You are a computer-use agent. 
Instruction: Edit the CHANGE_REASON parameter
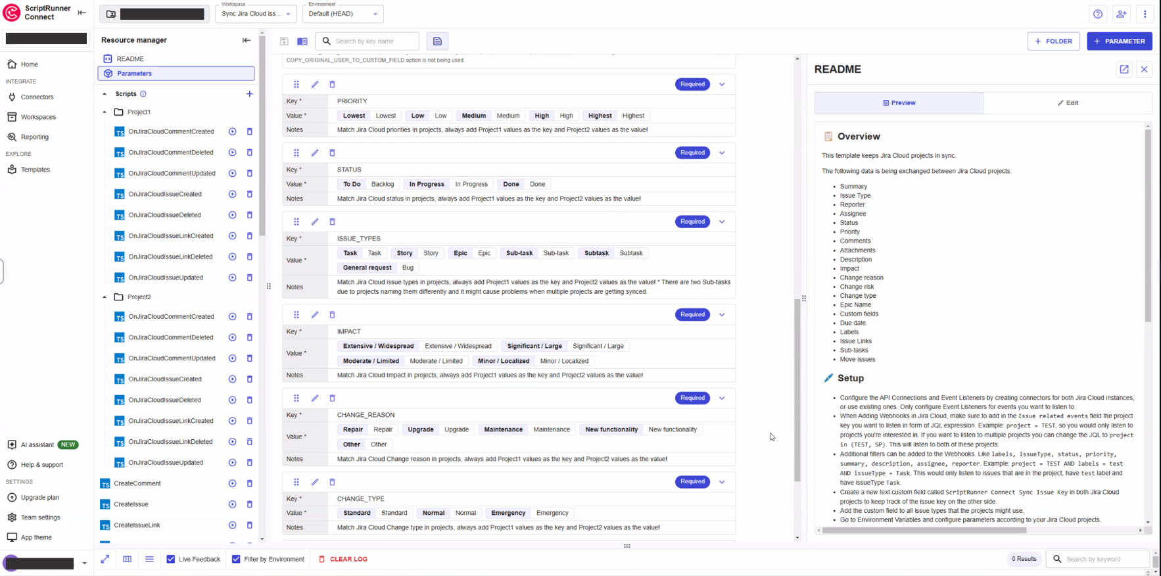[x=315, y=398]
